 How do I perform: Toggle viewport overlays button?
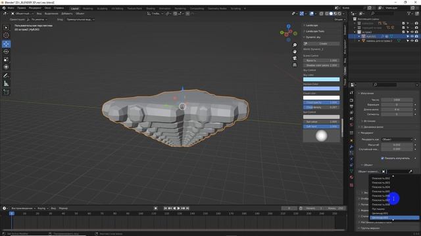[311, 13]
